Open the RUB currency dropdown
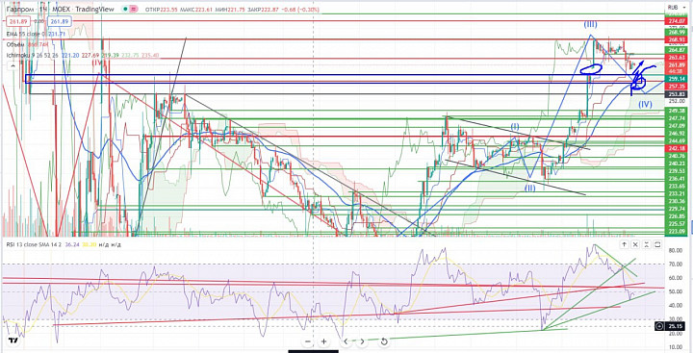The width and height of the screenshot is (693, 353). [x=676, y=7]
